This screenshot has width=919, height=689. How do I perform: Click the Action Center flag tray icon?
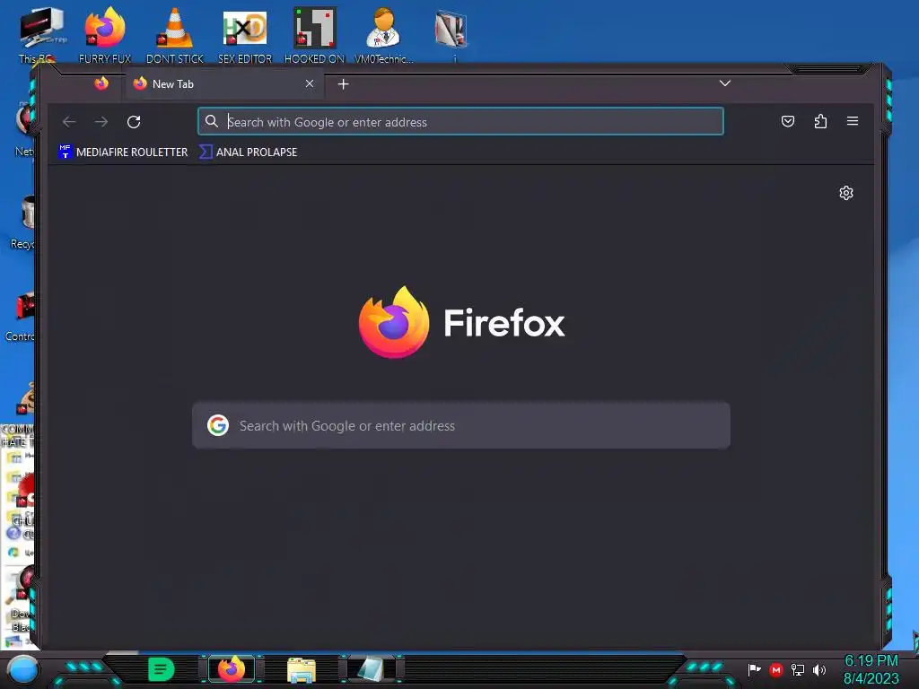(x=754, y=669)
